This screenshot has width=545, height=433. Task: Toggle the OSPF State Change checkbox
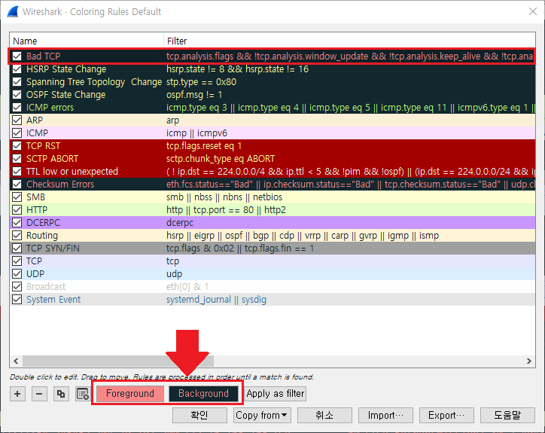tap(17, 95)
